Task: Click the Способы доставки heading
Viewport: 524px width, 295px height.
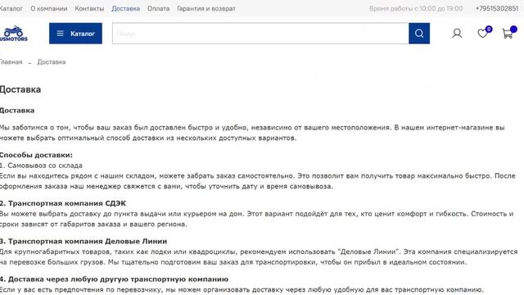Action: click(36, 155)
